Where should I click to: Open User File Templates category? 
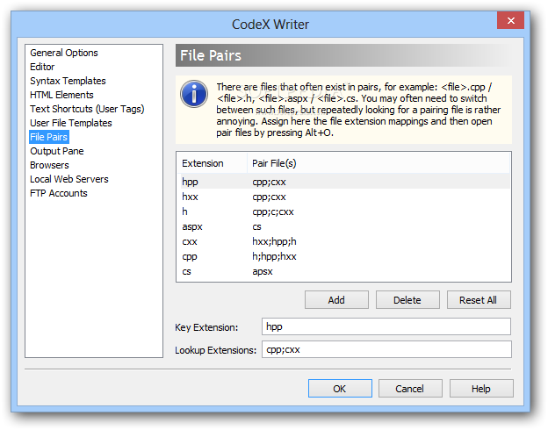pyautogui.click(x=71, y=123)
